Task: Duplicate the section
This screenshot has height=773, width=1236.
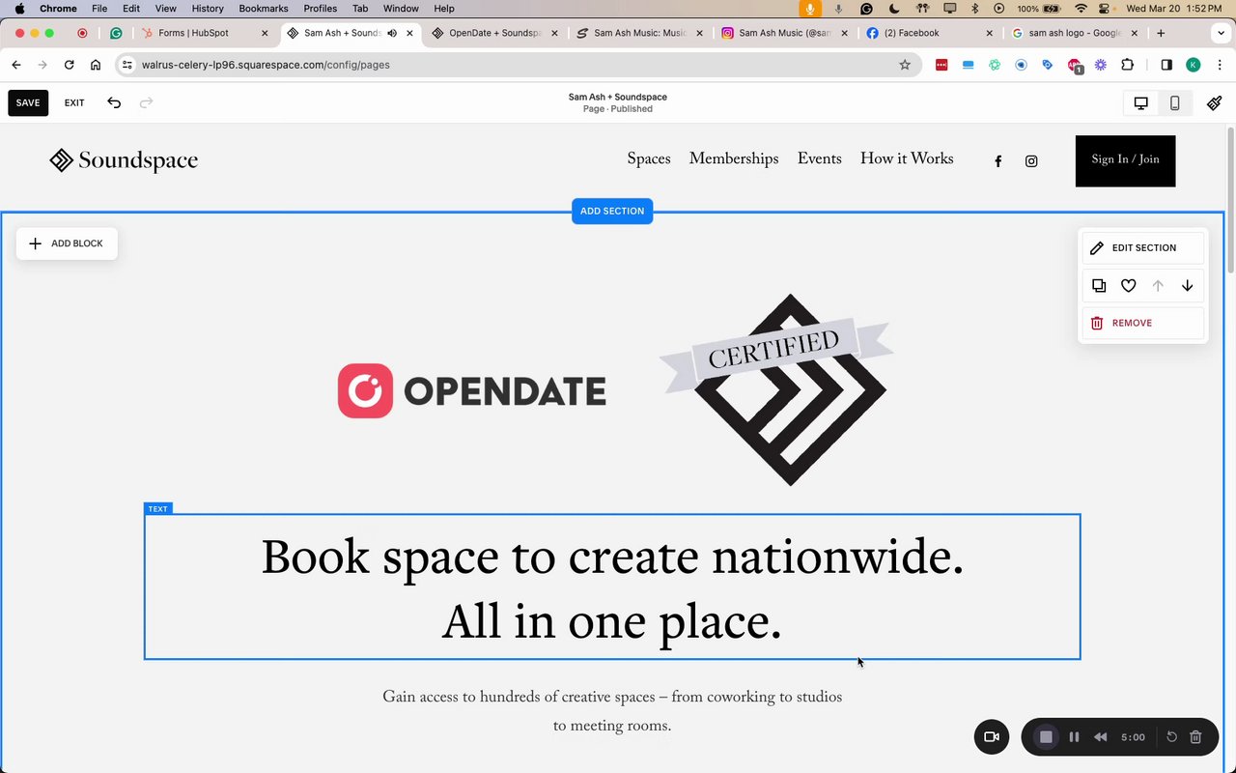Action: (x=1099, y=285)
